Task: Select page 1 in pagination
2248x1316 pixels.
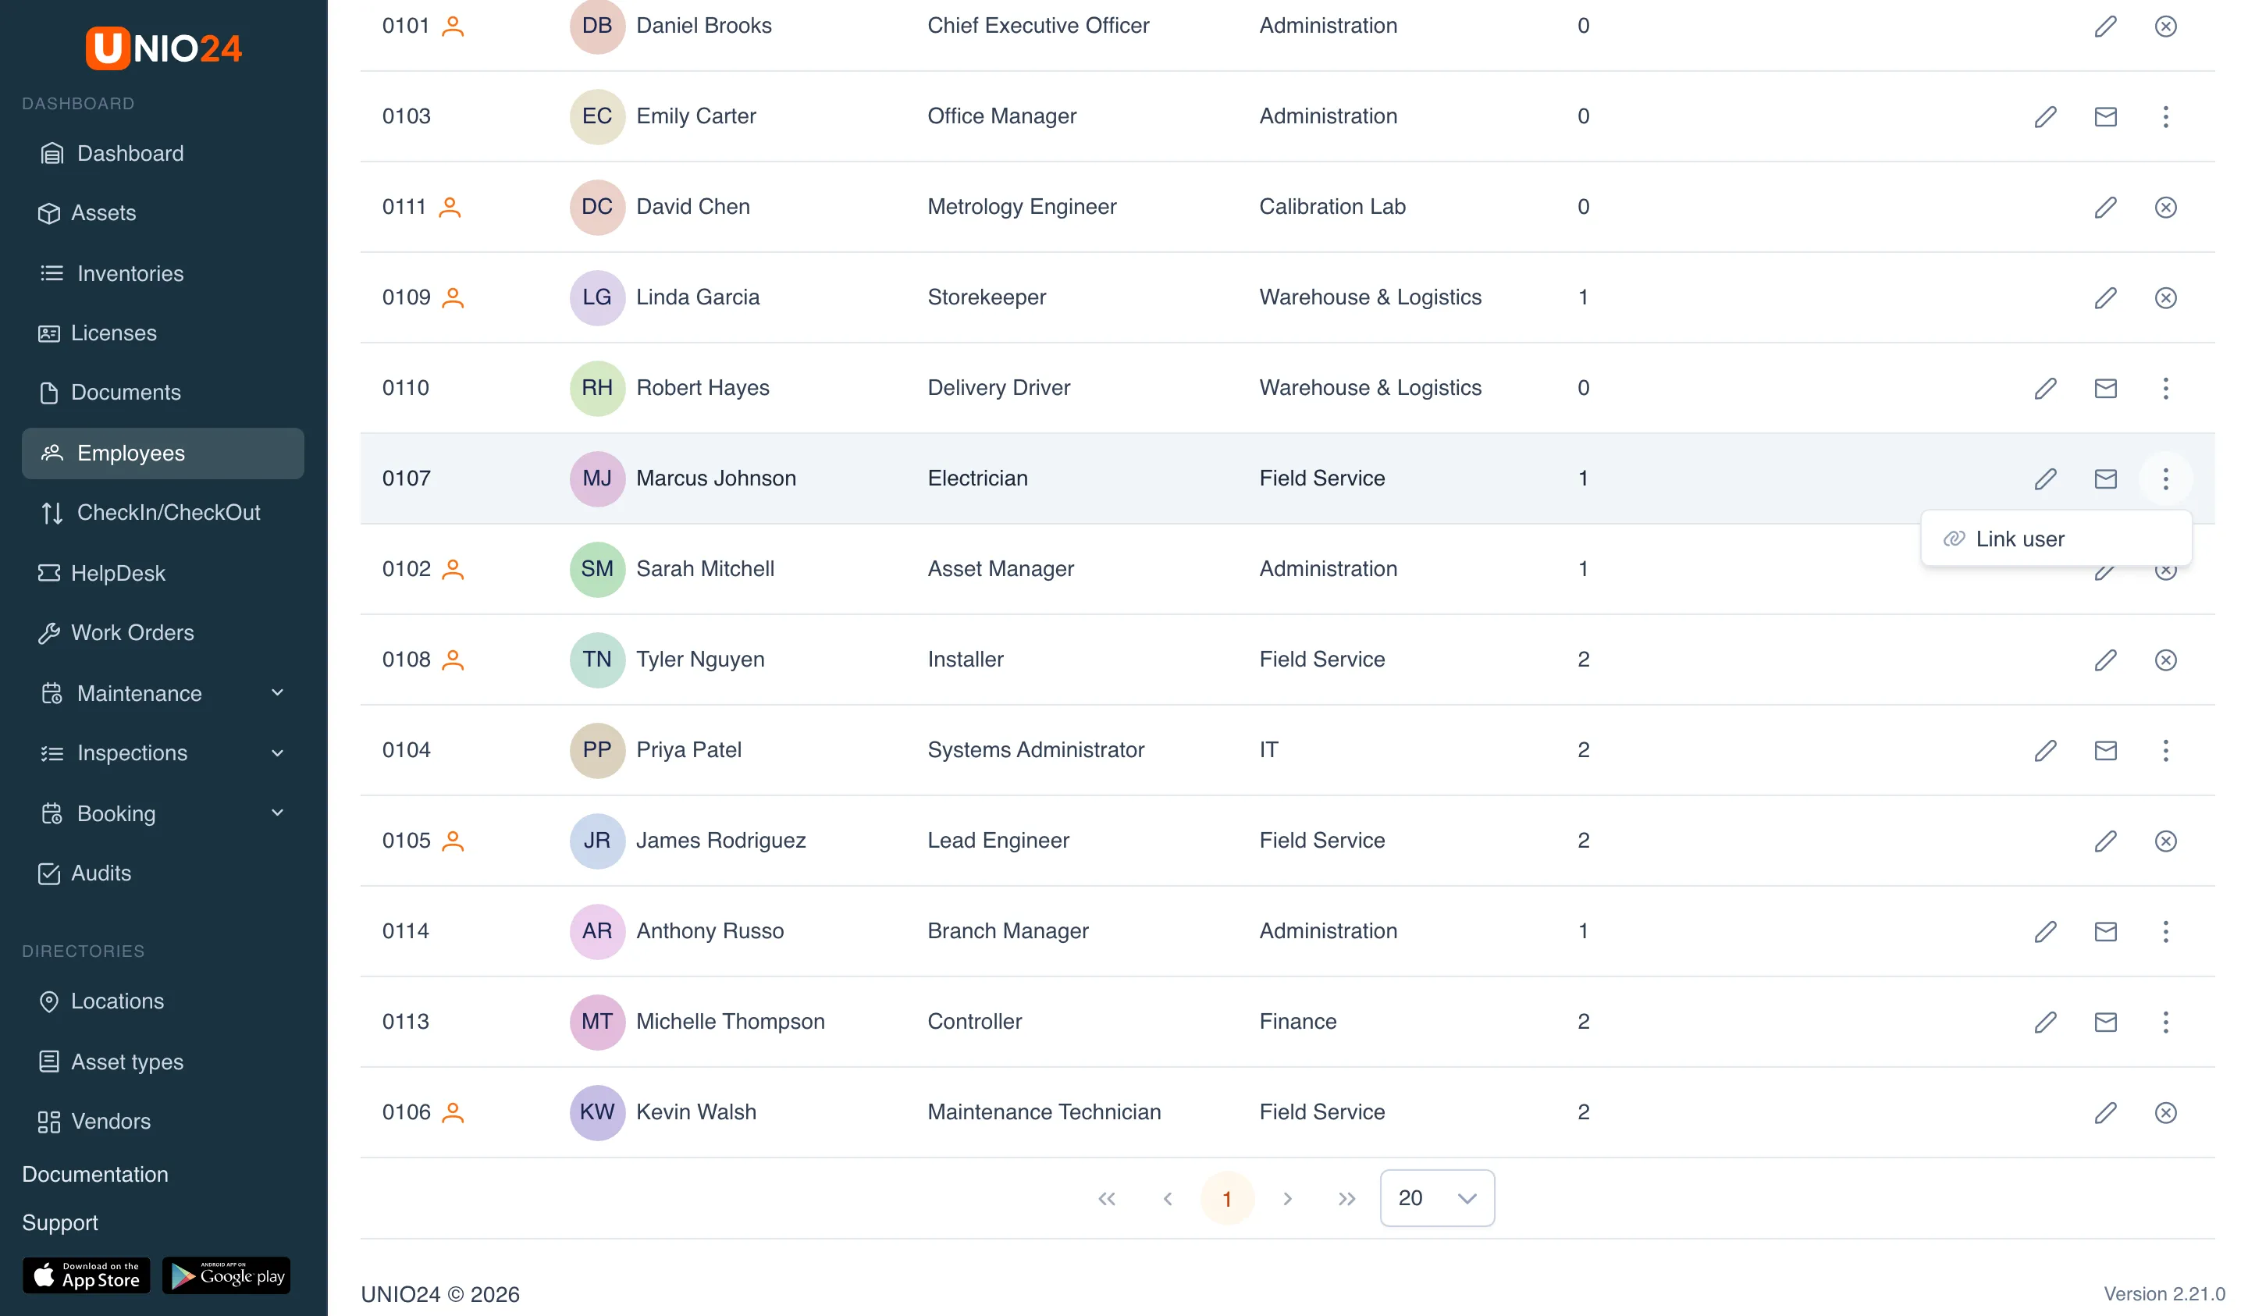Action: 1228,1199
